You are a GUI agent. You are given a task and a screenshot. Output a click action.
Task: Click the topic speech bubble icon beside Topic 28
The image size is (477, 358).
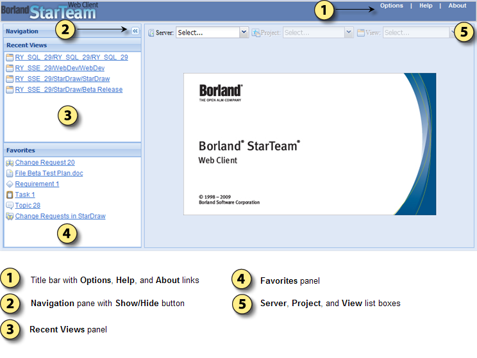pos(10,206)
